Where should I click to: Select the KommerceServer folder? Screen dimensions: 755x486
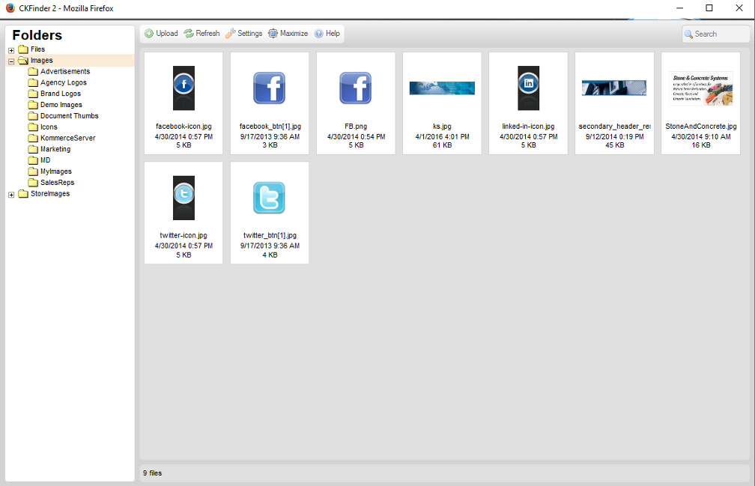click(x=67, y=138)
